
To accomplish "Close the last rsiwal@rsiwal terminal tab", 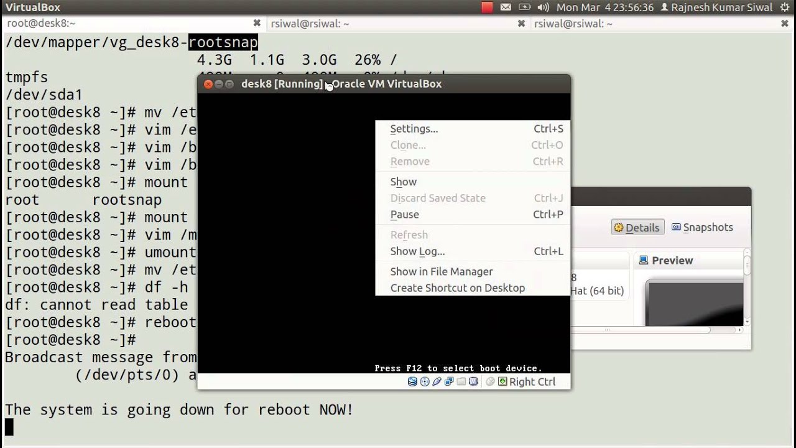I will [785, 24].
